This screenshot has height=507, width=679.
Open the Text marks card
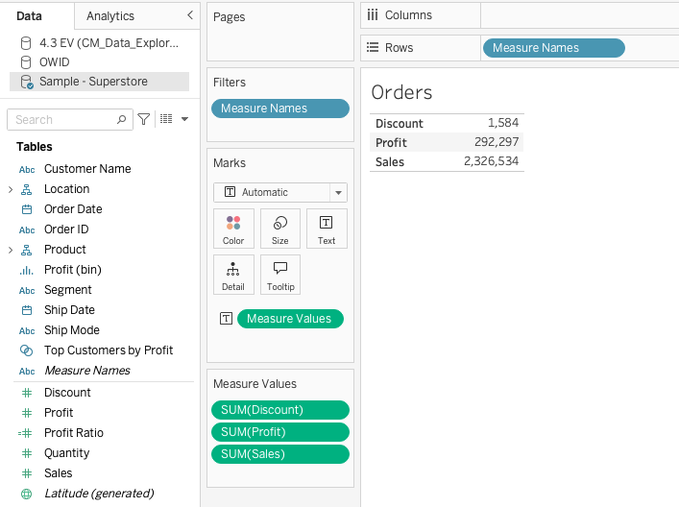coord(327,229)
